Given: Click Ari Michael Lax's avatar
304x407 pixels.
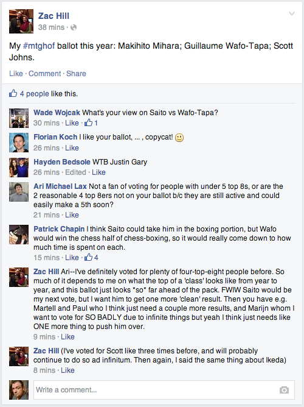Looking at the screenshot, I should pos(19,192).
